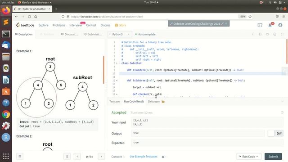This screenshot has width=288, height=162.
Task: Show applications grid in the dock
Action: pyautogui.click(x=6, y=156)
